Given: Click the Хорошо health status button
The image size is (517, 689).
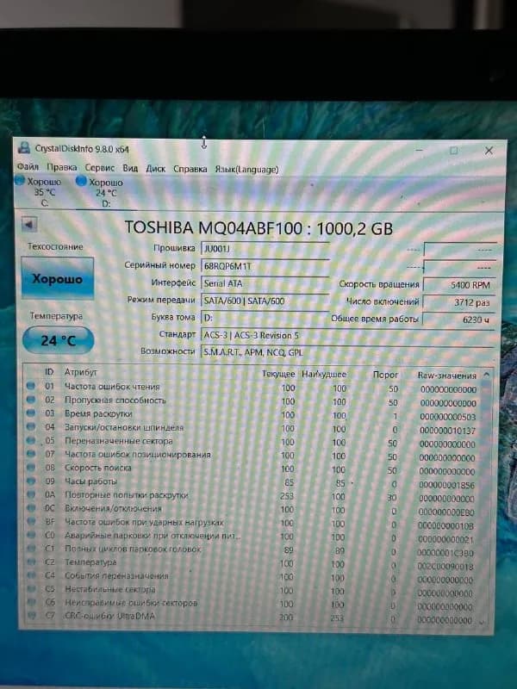Looking at the screenshot, I should (x=58, y=278).
